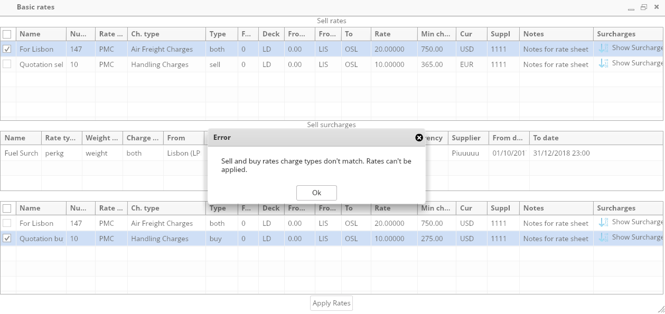Maximize the Basic rates panel
Viewport: 665px width, 314px height.
(x=643, y=7)
